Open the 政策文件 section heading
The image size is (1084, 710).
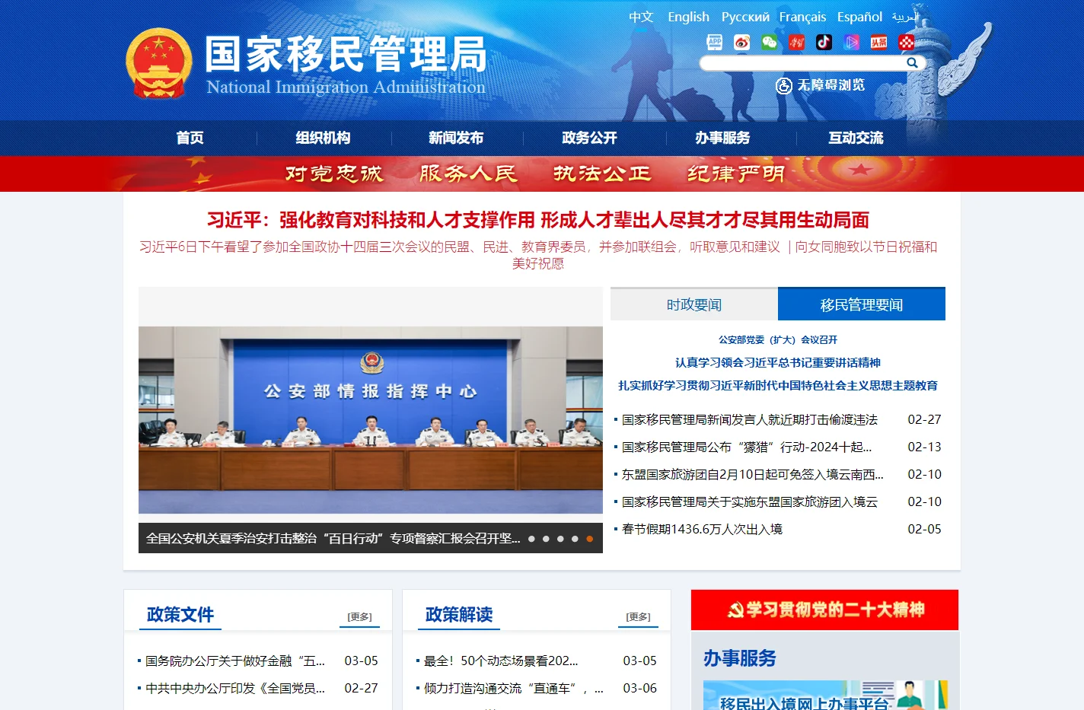[180, 614]
